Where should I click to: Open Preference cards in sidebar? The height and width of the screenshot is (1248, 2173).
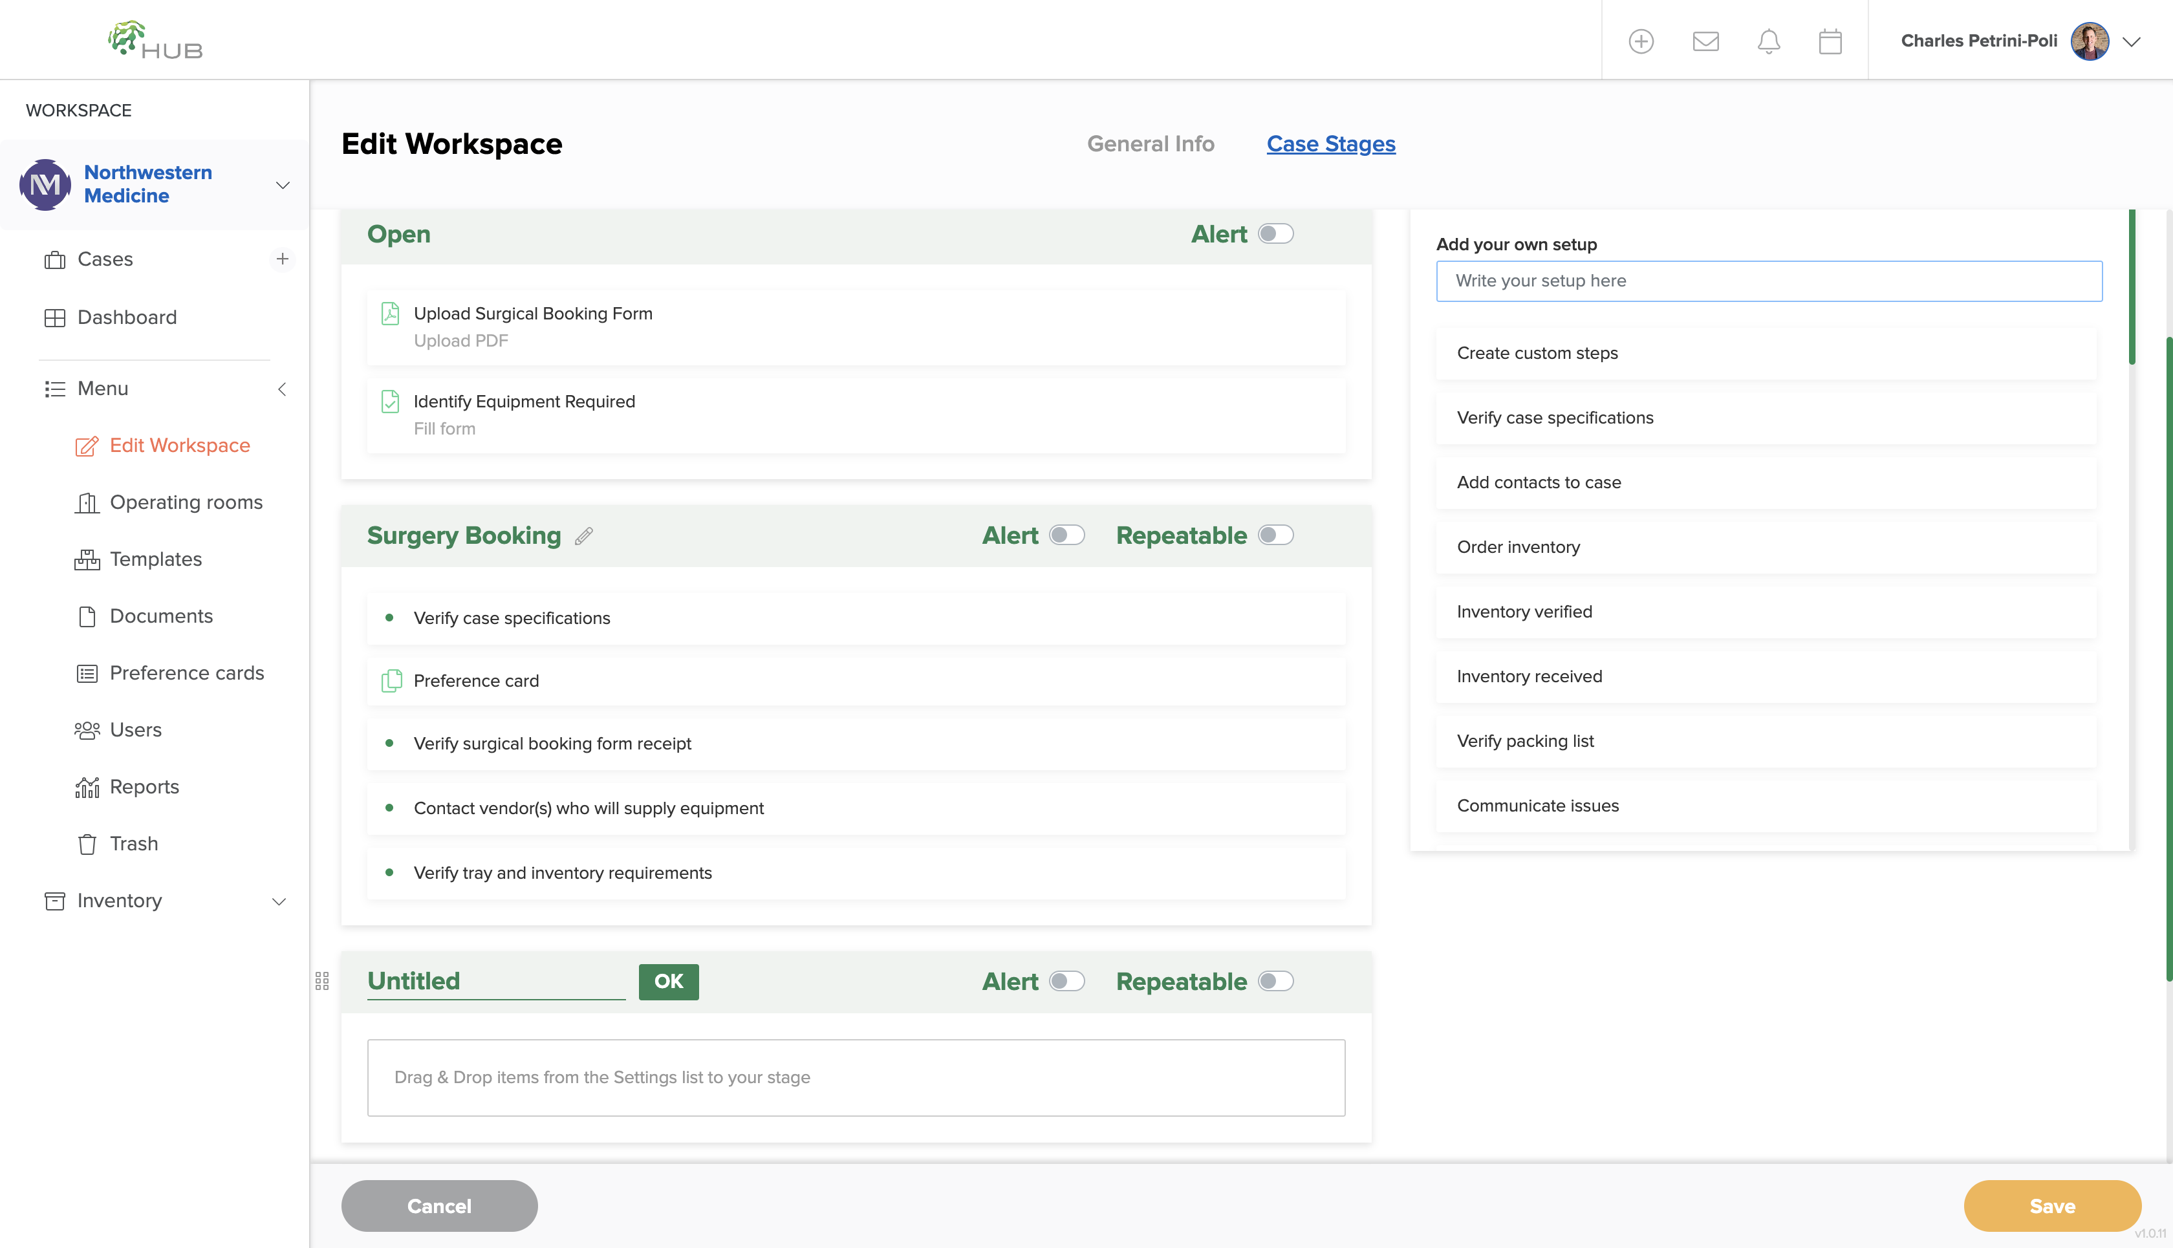169,673
